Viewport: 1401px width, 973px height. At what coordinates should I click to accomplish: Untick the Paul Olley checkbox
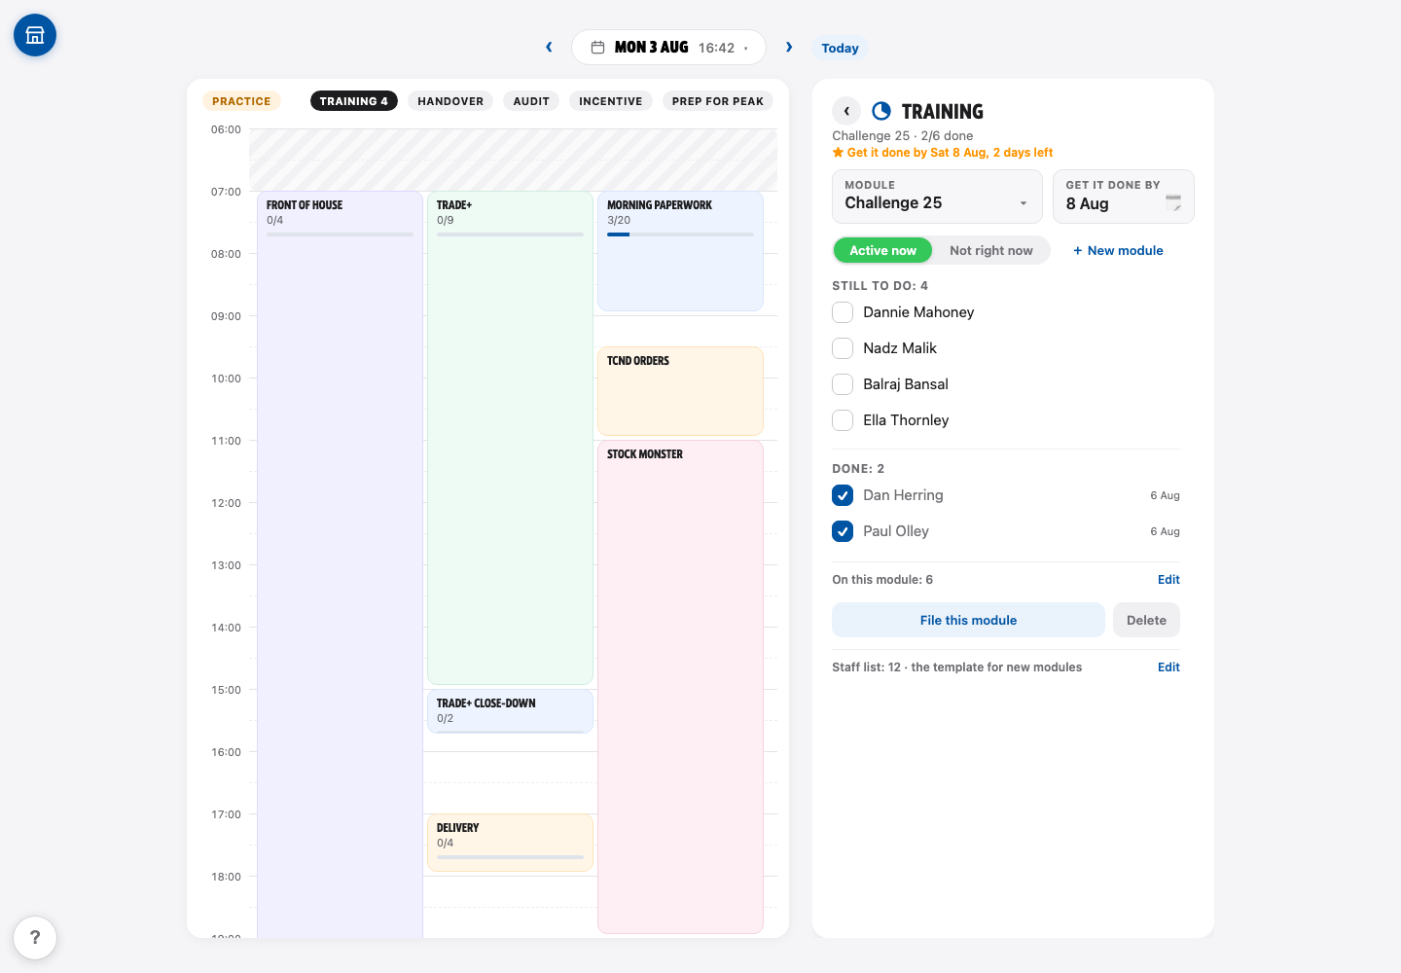click(x=843, y=531)
